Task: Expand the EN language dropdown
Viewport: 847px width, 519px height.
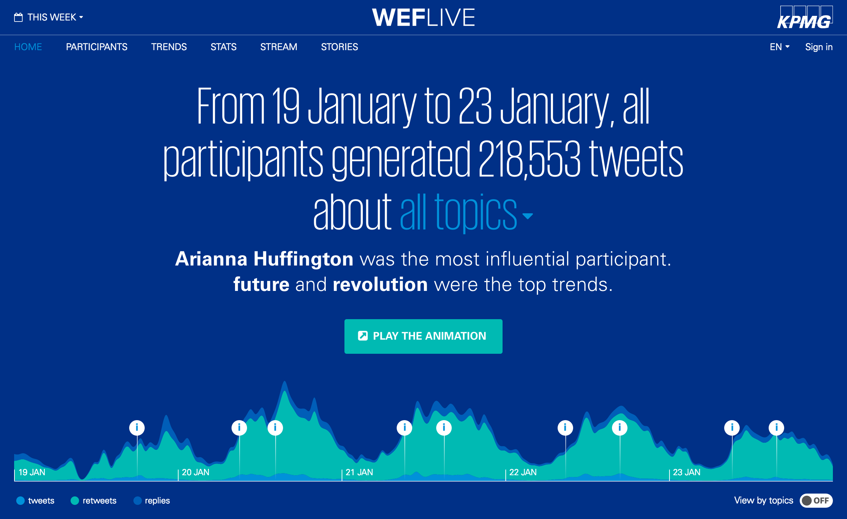Action: point(779,47)
